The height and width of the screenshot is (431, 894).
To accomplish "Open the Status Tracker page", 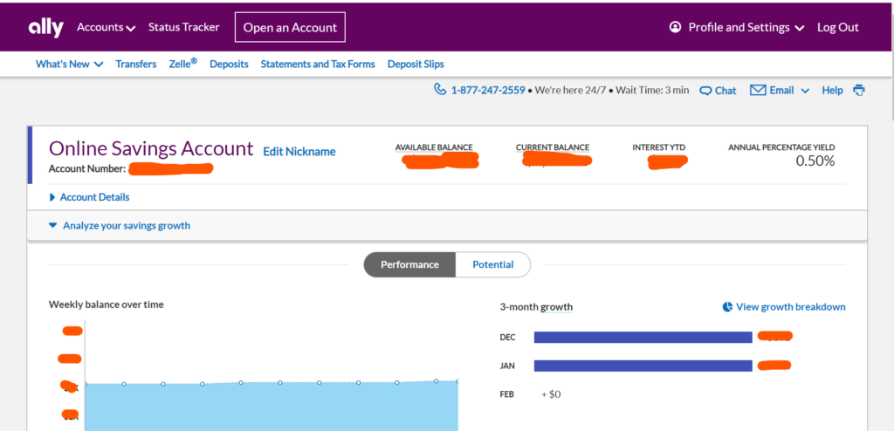I will tap(183, 27).
